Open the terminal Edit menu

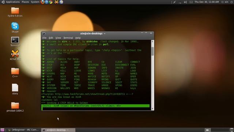tap(51, 38)
